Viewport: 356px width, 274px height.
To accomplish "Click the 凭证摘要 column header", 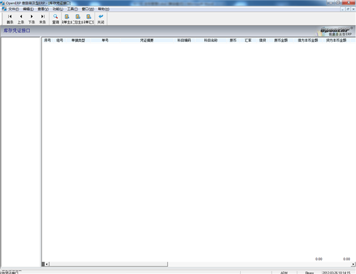I will 147,41.
